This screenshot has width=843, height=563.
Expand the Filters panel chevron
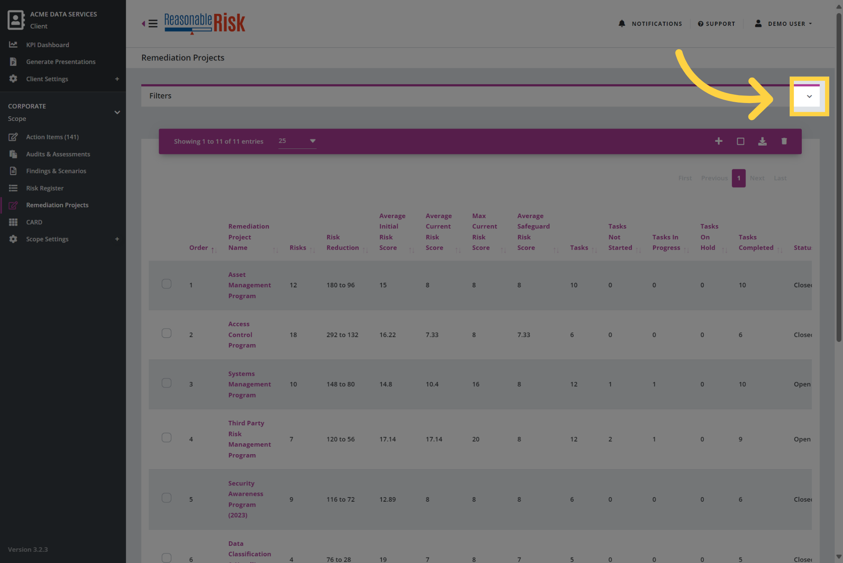(809, 96)
